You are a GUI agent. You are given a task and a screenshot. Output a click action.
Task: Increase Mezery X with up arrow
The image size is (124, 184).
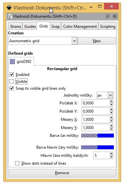112,118
